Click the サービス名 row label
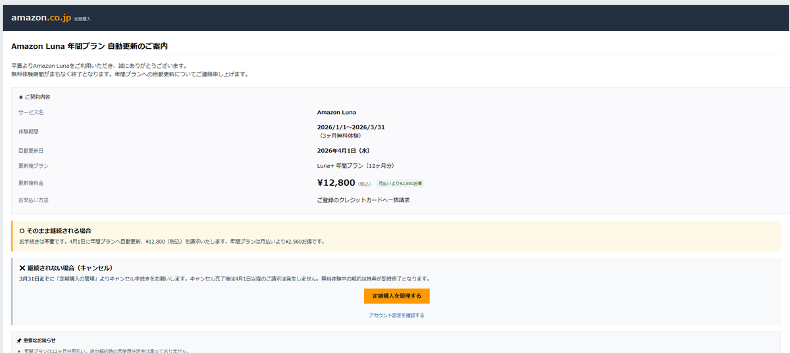This screenshot has width=790, height=353. point(31,112)
